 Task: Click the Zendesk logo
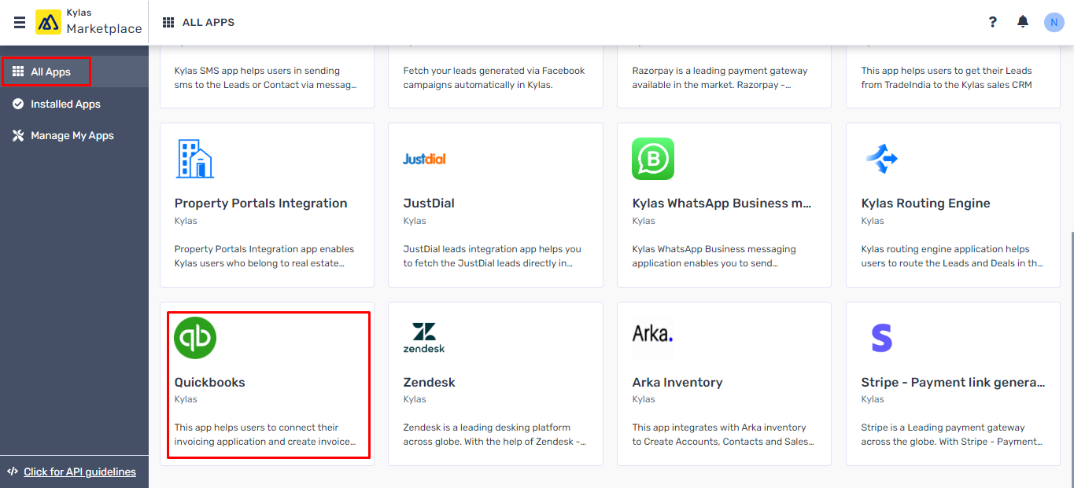424,338
